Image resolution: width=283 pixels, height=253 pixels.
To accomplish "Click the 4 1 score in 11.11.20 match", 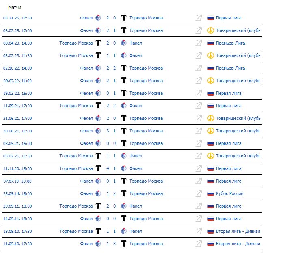I will (111, 168).
